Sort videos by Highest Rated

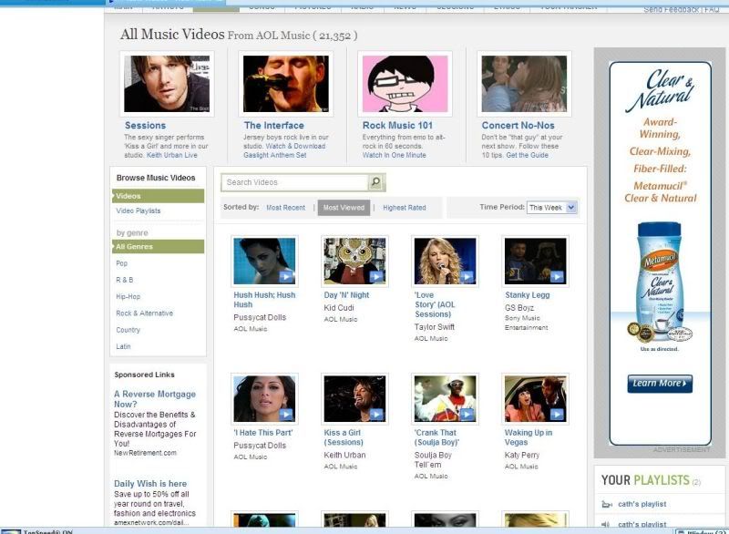tap(404, 208)
